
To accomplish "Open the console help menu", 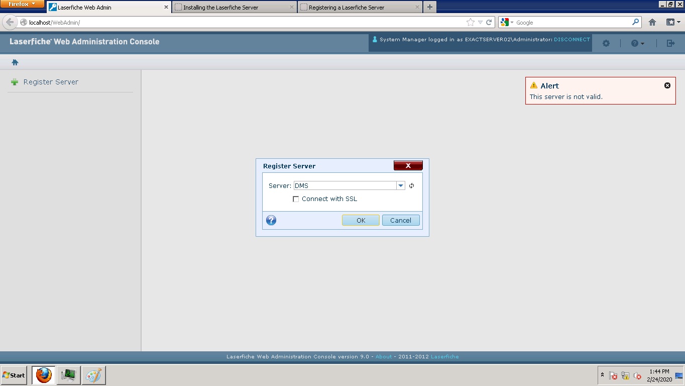I will tap(638, 44).
